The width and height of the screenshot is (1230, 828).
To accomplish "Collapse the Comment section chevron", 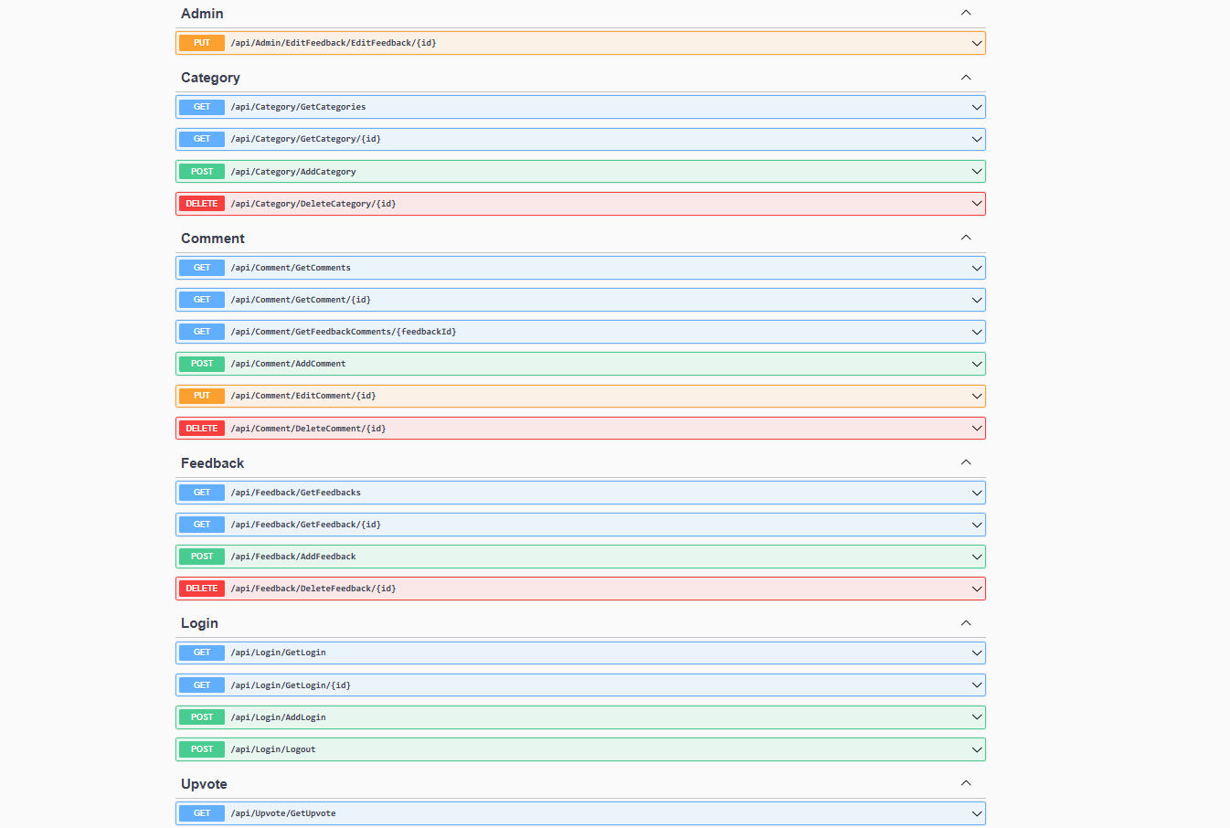I will [x=966, y=238].
